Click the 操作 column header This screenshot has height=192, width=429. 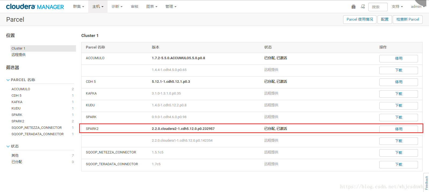point(383,47)
